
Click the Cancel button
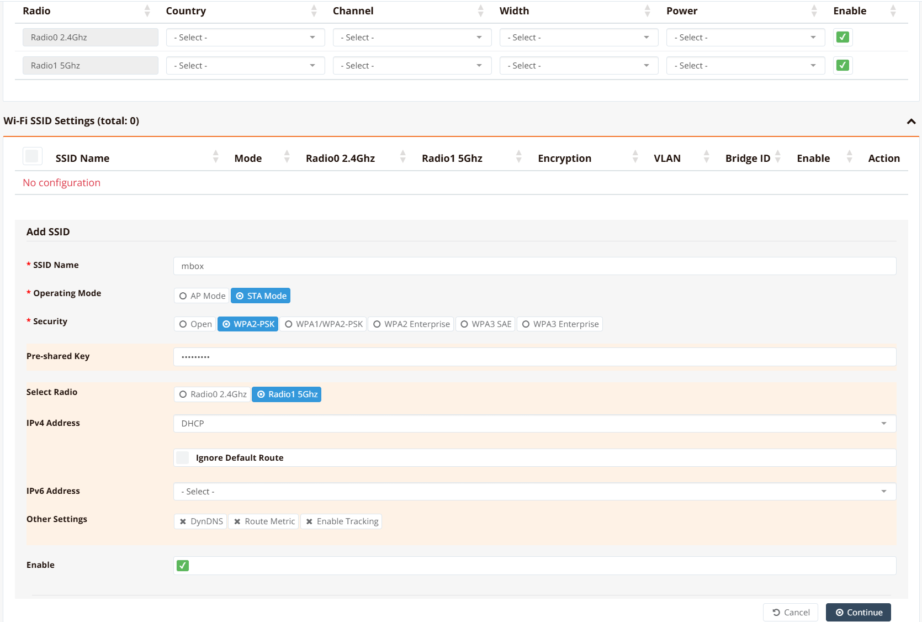(791, 613)
